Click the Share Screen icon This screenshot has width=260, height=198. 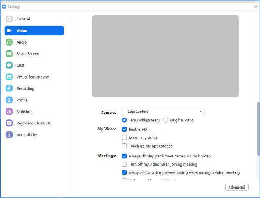point(9,54)
